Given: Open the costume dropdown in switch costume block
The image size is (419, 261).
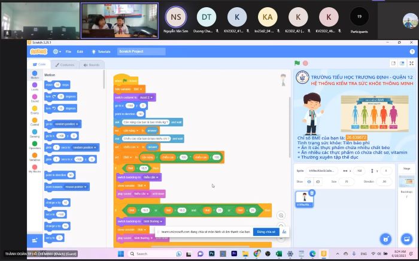Looking at the screenshot, I should [x=147, y=98].
